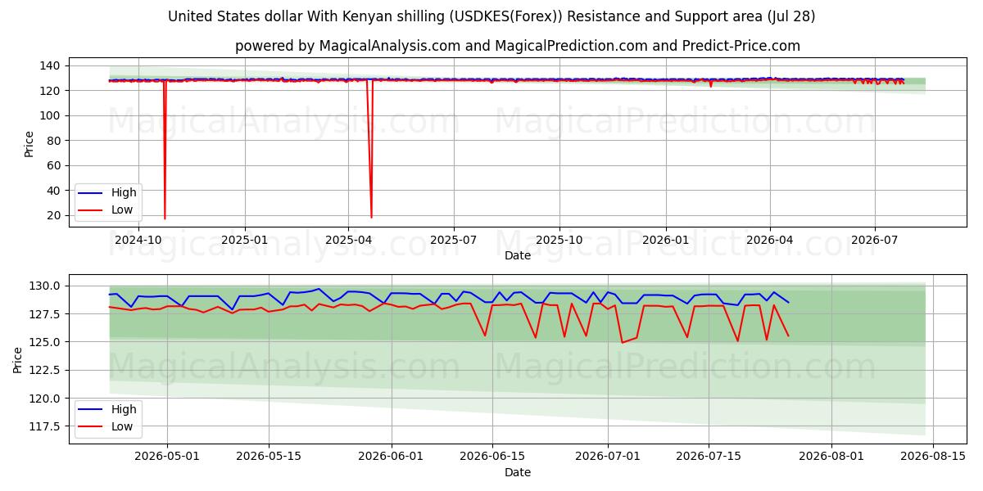Select the '120.0' tick on lower chart
Viewport: 983px width, 491px height.
(44, 399)
